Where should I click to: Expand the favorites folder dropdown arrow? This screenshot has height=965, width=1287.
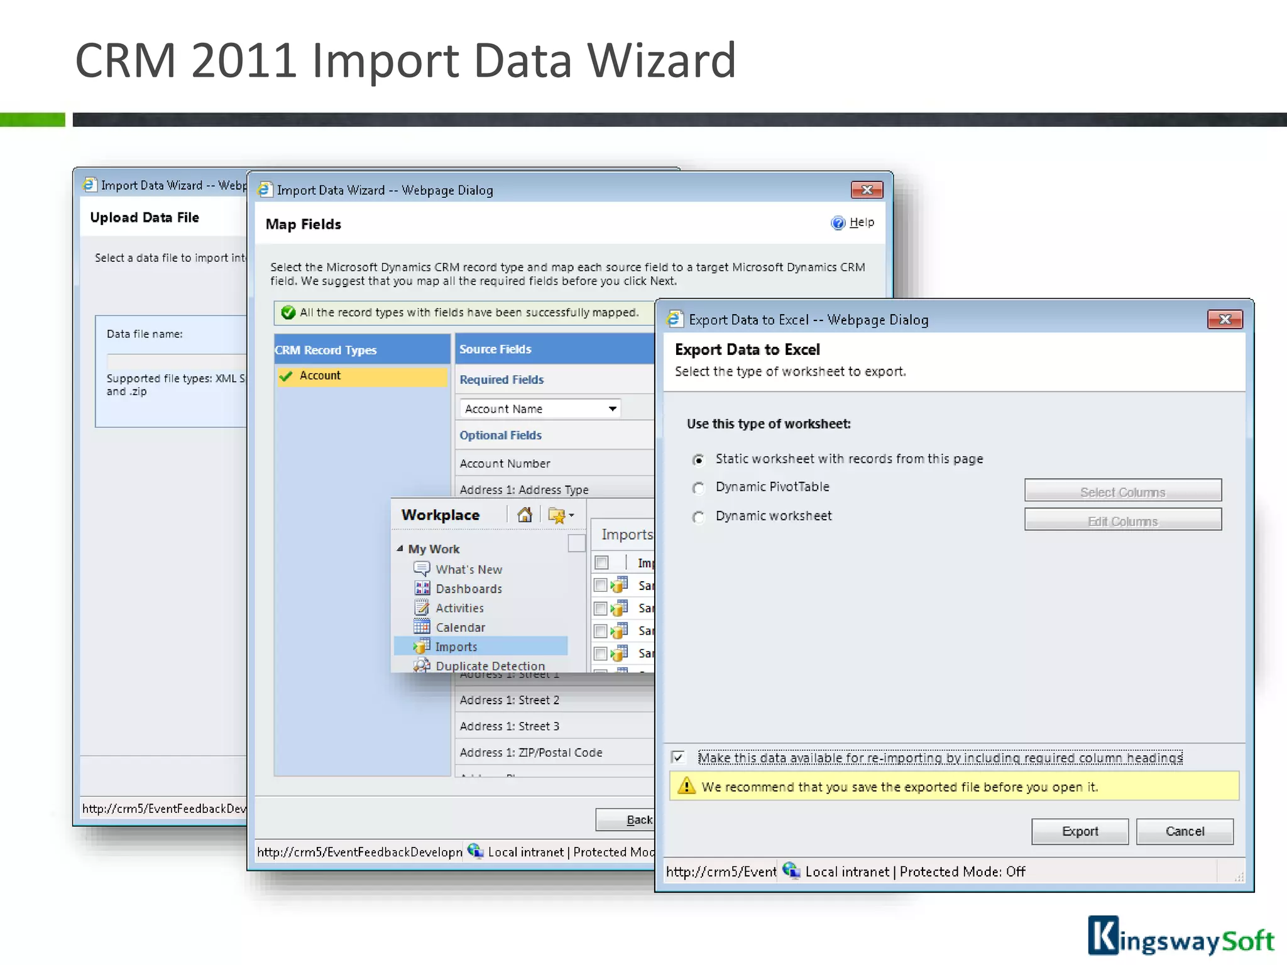tap(571, 516)
